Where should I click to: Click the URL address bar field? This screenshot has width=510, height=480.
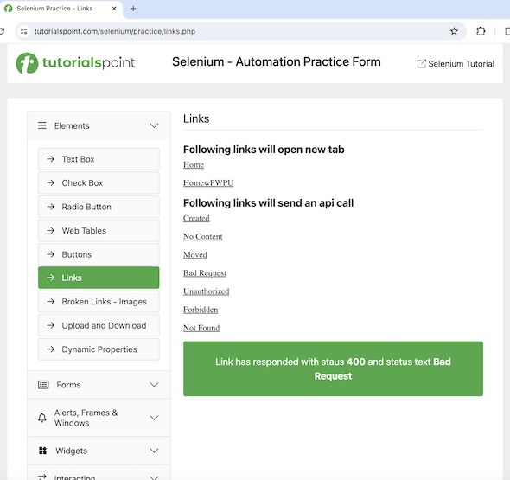pyautogui.click(x=240, y=31)
